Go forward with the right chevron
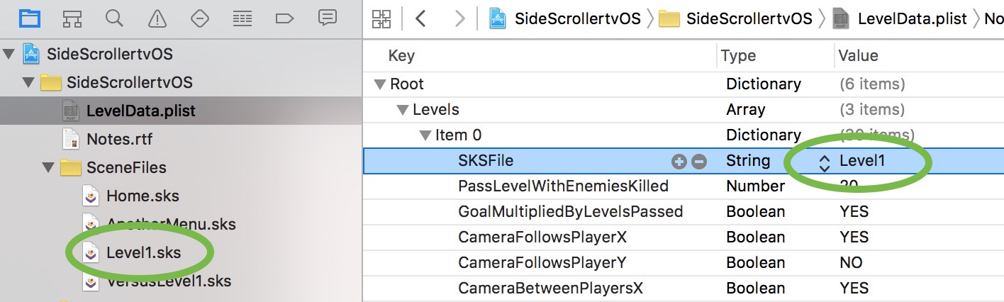Image resolution: width=1004 pixels, height=302 pixels. [x=459, y=19]
